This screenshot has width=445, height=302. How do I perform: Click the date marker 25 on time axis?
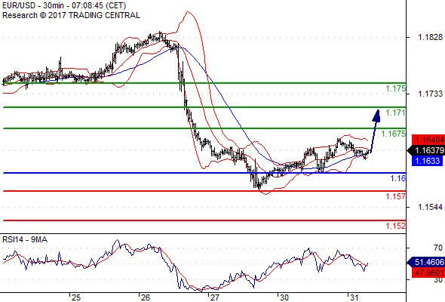(75, 297)
